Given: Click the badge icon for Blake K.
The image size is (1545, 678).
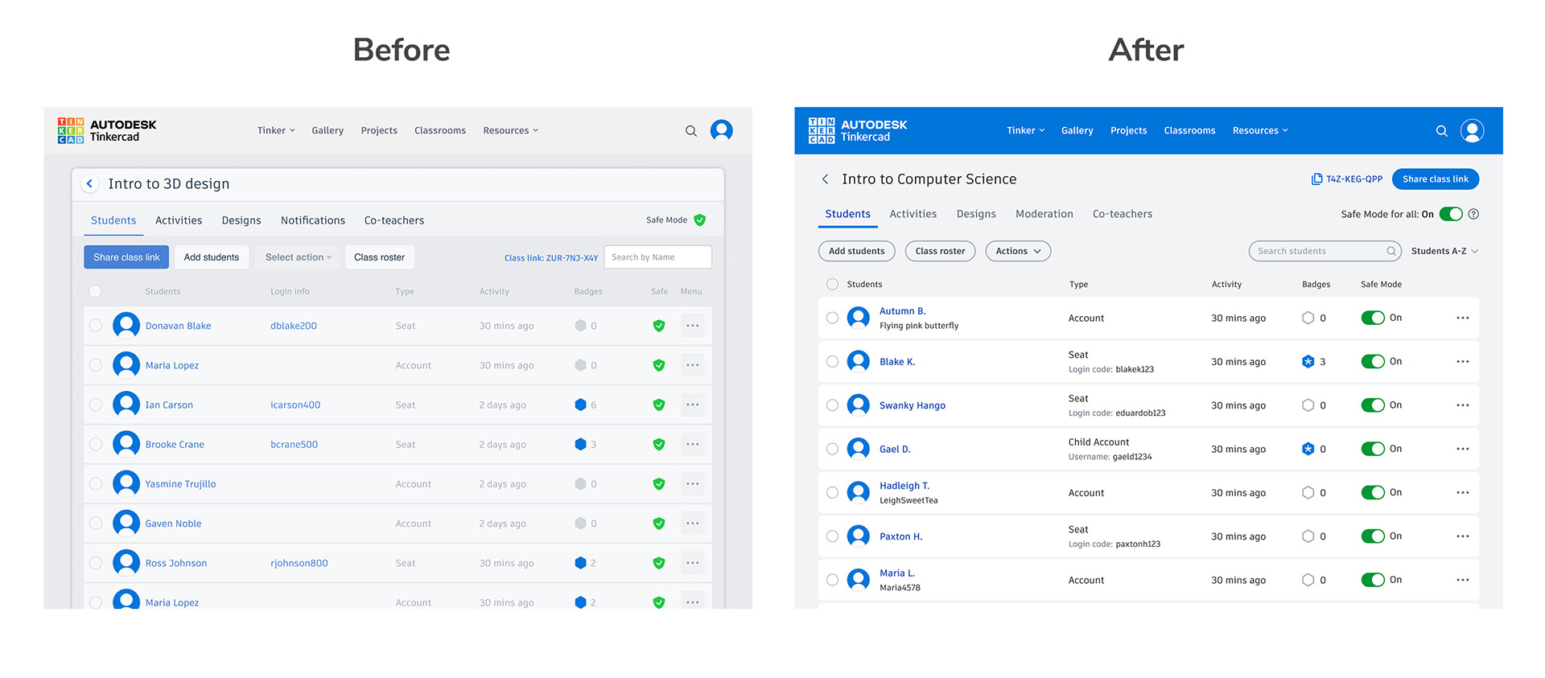Looking at the screenshot, I should [1308, 362].
